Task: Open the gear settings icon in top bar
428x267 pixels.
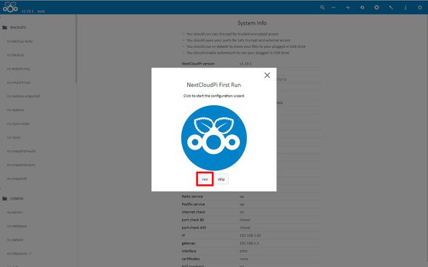Action: coord(376,7)
